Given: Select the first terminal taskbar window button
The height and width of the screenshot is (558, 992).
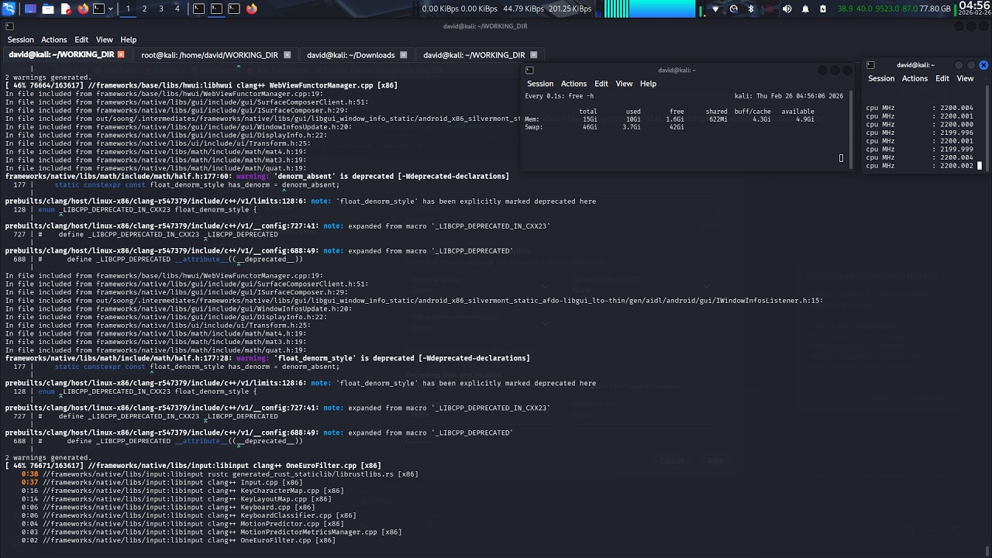Looking at the screenshot, I should coord(198,9).
